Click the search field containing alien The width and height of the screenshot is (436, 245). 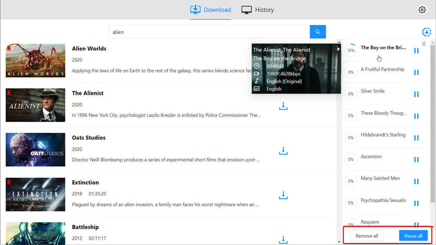pos(209,32)
